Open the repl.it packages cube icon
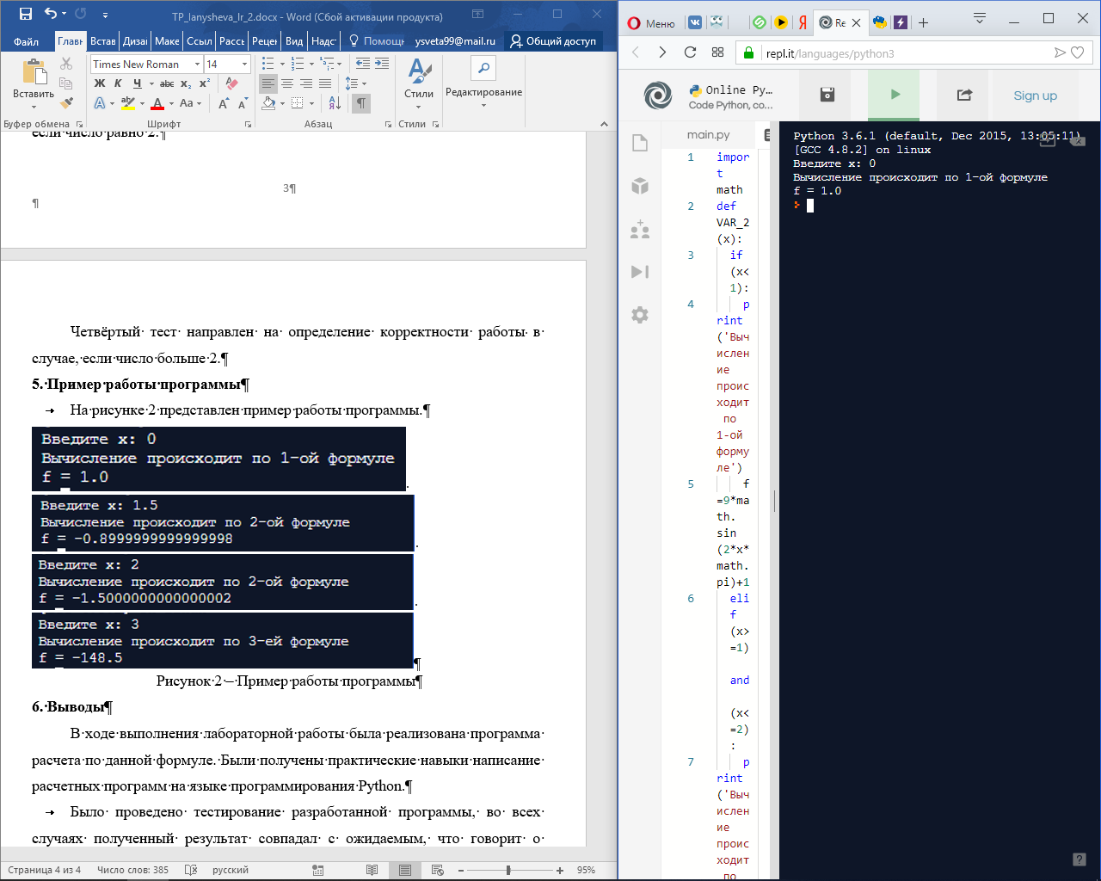Viewport: 1101px width, 881px height. point(640,186)
